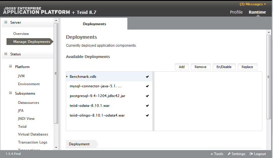The height and width of the screenshot is (158, 273).
Task: Collapse the Subsystems tree node
Action: click(x=10, y=93)
